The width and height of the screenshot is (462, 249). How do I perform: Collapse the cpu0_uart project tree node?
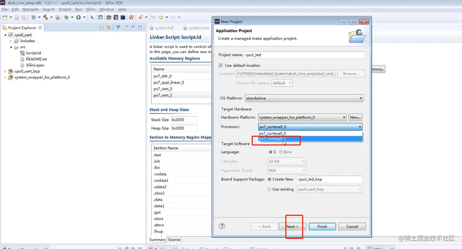pos(5,35)
